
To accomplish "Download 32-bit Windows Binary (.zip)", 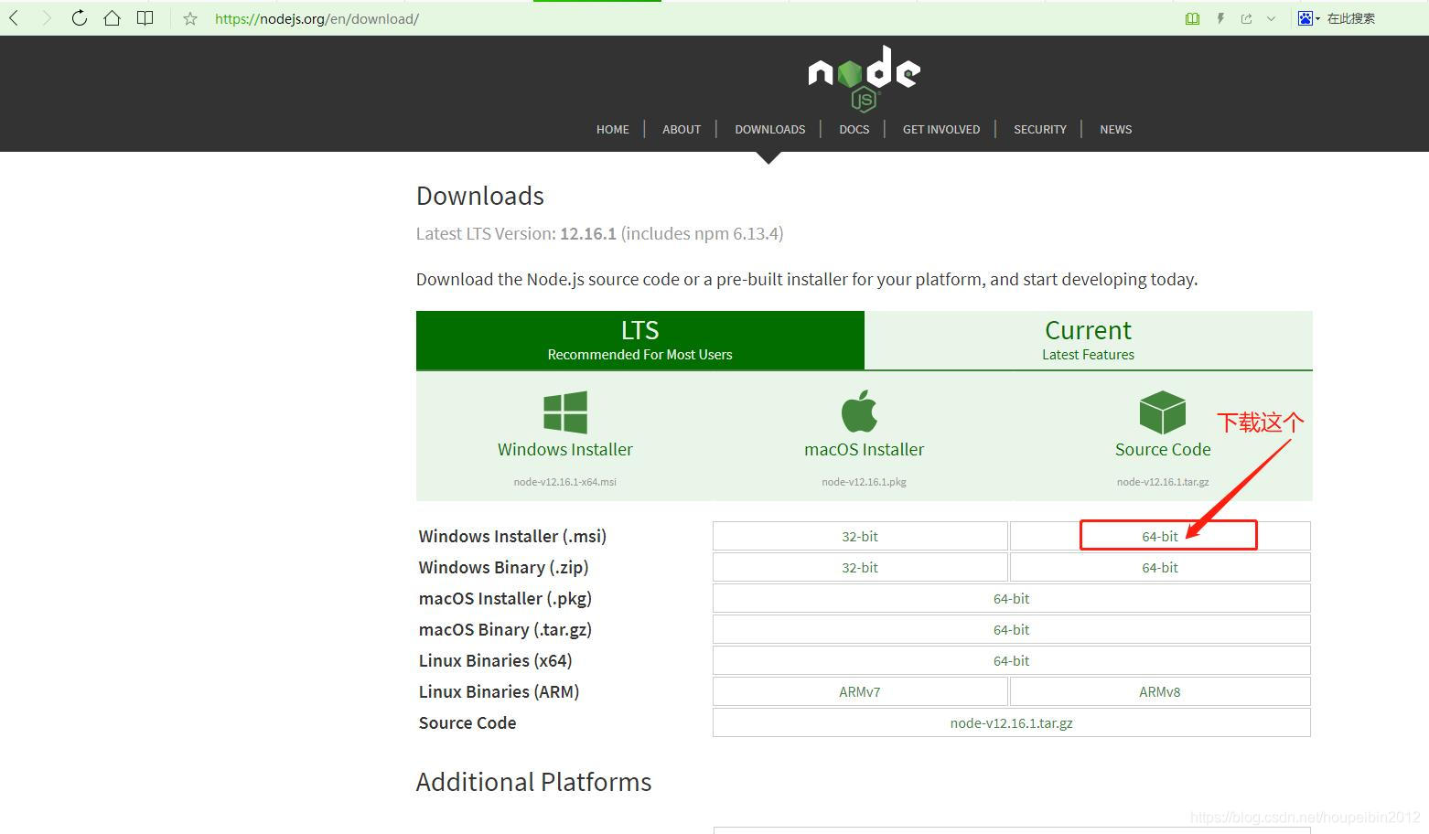I will (x=860, y=568).
